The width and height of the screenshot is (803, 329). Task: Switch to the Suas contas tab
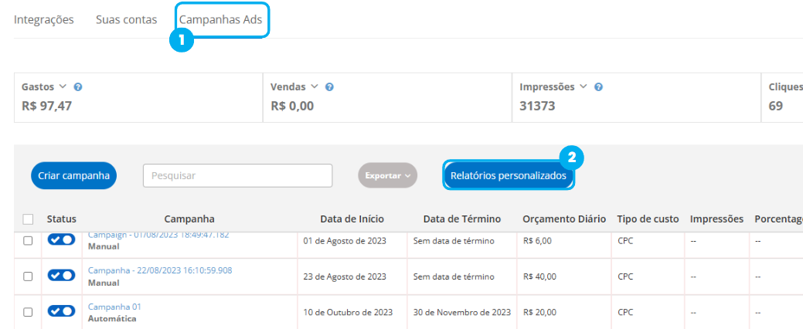tap(126, 19)
